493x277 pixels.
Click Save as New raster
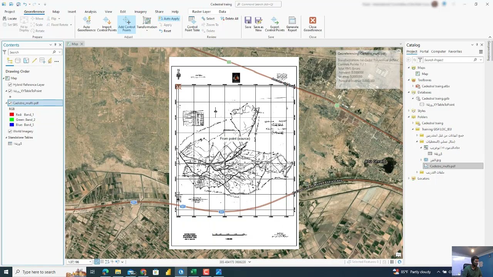(258, 24)
